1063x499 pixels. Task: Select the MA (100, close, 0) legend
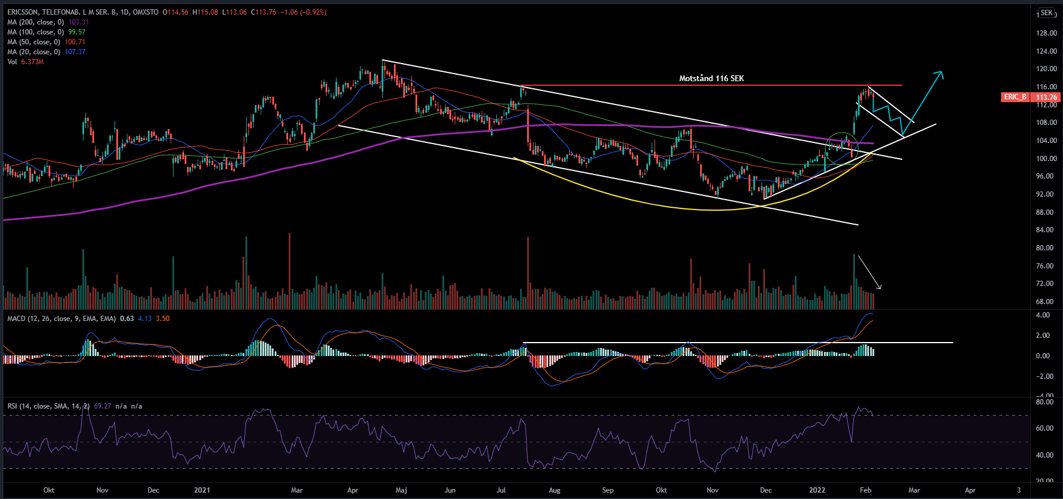(x=36, y=32)
